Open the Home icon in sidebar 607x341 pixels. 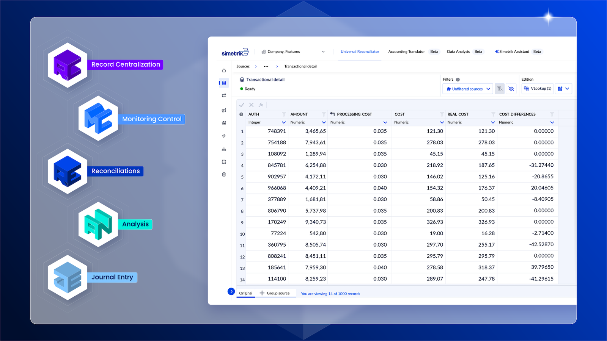pyautogui.click(x=224, y=70)
